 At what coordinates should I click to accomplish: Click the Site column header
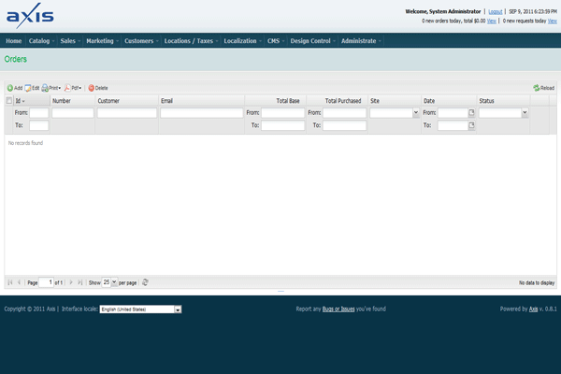coord(395,101)
